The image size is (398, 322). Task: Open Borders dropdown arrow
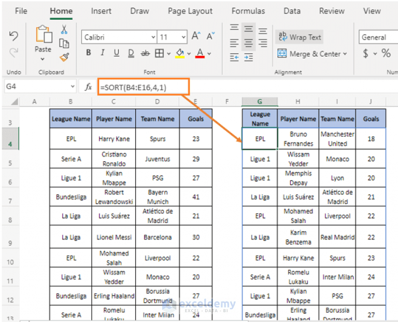pos(168,54)
